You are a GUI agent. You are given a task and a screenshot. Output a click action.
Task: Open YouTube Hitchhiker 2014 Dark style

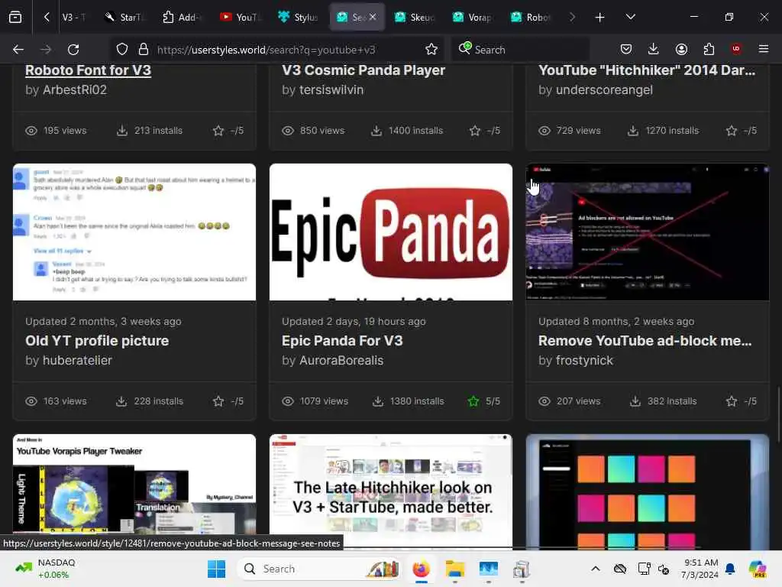pyautogui.click(x=647, y=70)
